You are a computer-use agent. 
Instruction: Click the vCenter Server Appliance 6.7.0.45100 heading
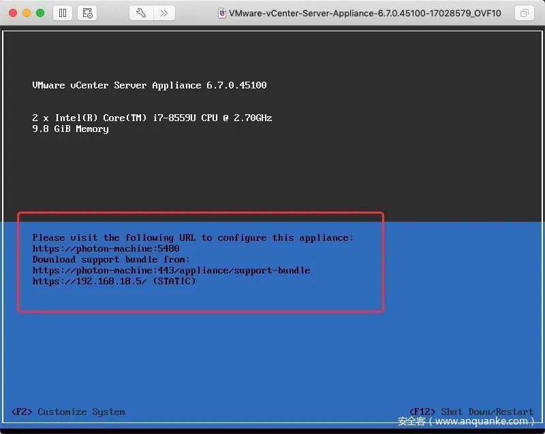point(149,86)
